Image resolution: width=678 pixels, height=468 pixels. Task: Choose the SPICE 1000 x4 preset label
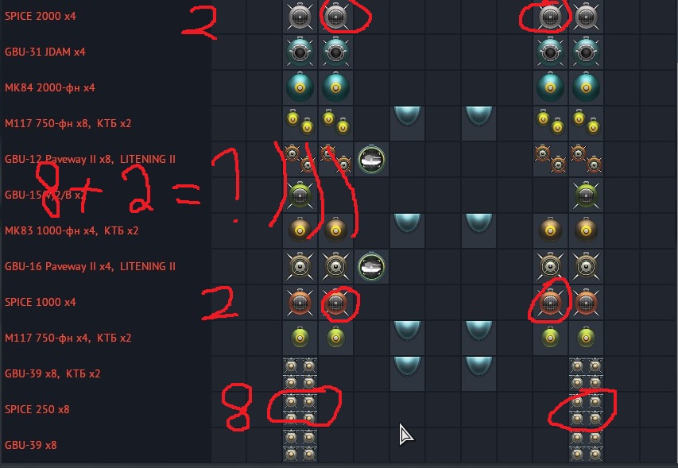click(x=41, y=302)
